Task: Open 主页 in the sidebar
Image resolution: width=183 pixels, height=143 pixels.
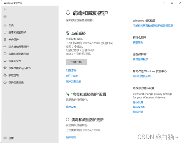Action: (11, 25)
